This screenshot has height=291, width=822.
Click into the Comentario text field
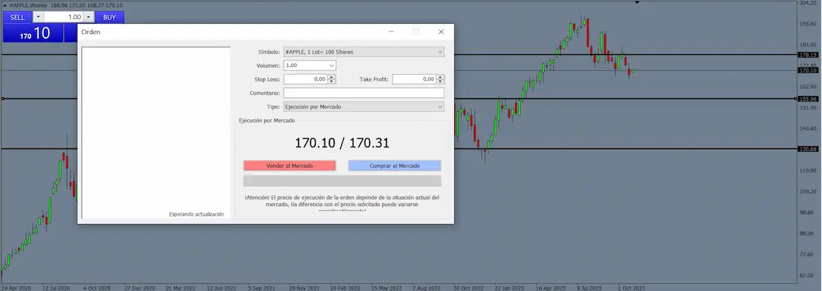tap(364, 93)
